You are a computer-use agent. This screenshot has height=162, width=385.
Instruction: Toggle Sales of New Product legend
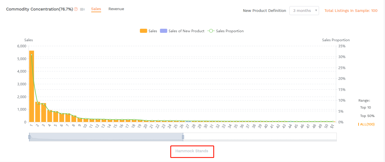(x=182, y=31)
